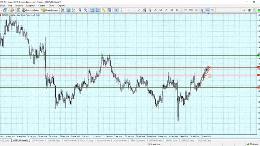Expand the new chart dropdown arrow

click(x=1, y=10)
